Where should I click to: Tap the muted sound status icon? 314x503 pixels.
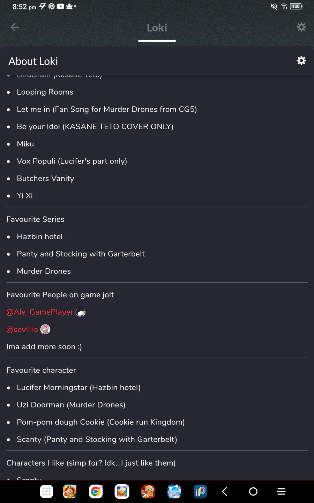click(x=274, y=6)
